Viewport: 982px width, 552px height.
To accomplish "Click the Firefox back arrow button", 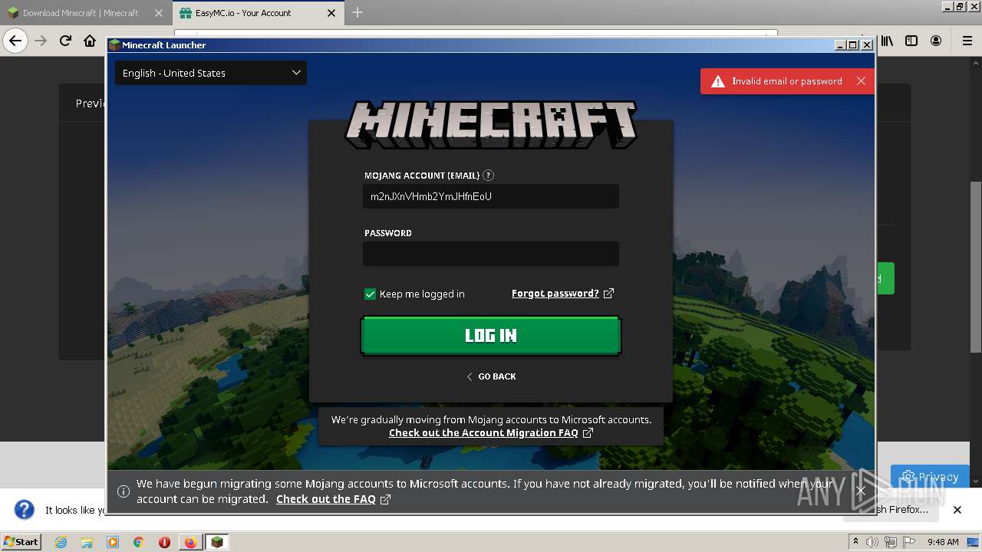I will pos(15,41).
